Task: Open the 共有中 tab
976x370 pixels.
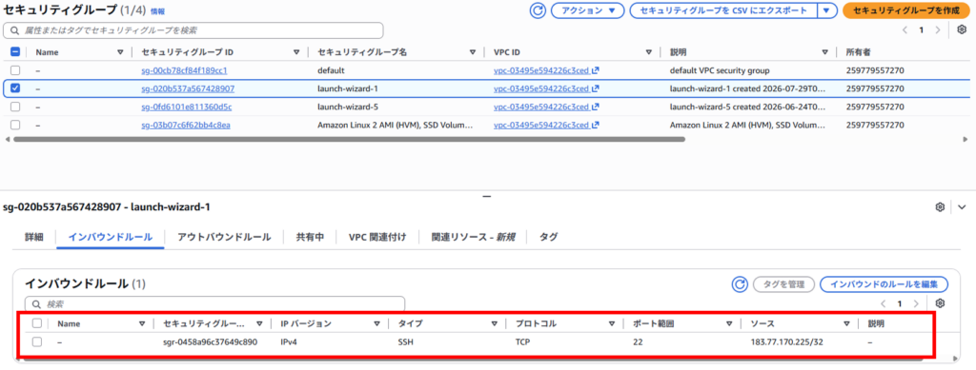Action: coord(310,237)
